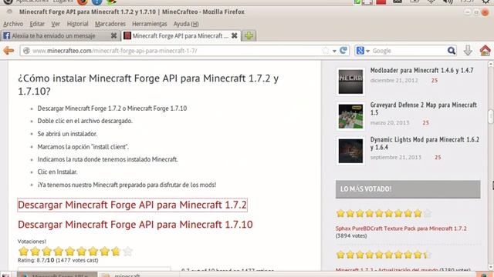This screenshot has height=277, width=494.
Task: Open Sphax PureBDCraft Texture Pack link
Action: (401, 229)
